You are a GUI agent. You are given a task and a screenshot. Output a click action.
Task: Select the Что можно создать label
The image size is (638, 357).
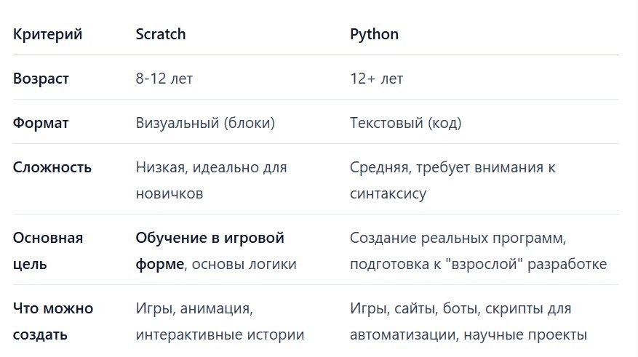point(53,321)
